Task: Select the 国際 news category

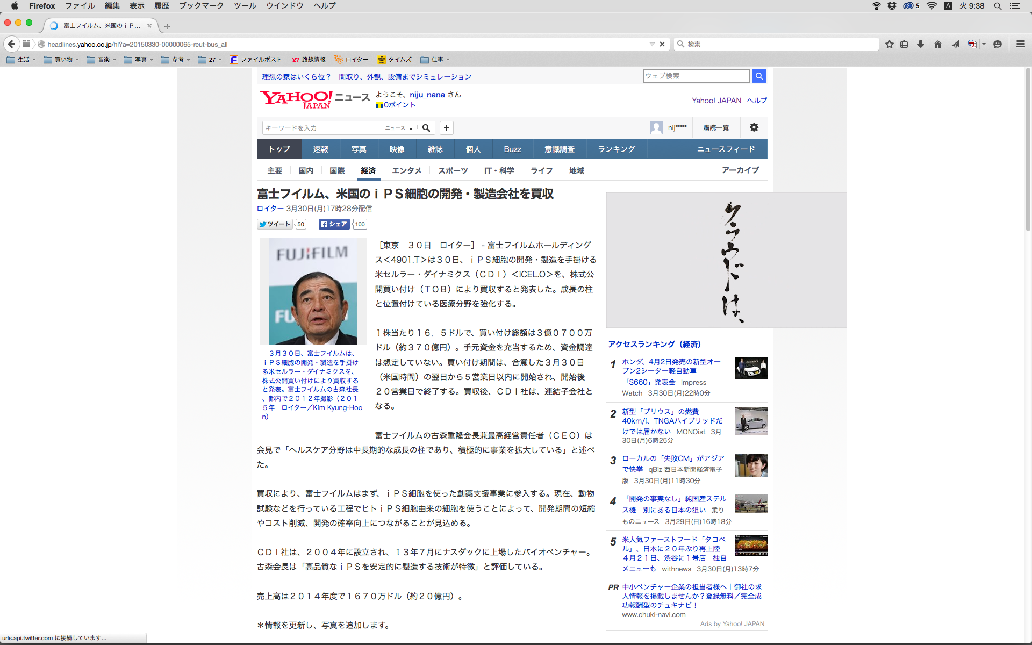Action: [337, 170]
